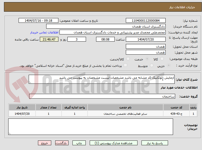Click the table date cell 1404/07/20
The height and width of the screenshot is (150, 202).
22,114
